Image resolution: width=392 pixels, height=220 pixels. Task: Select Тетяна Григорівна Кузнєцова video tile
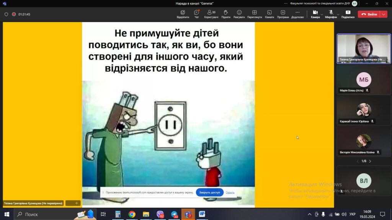[364, 49]
